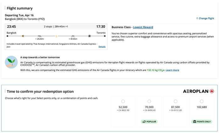Click the Bangkok origin dot on the route
This screenshot has height=133, width=220.
point(8,36)
